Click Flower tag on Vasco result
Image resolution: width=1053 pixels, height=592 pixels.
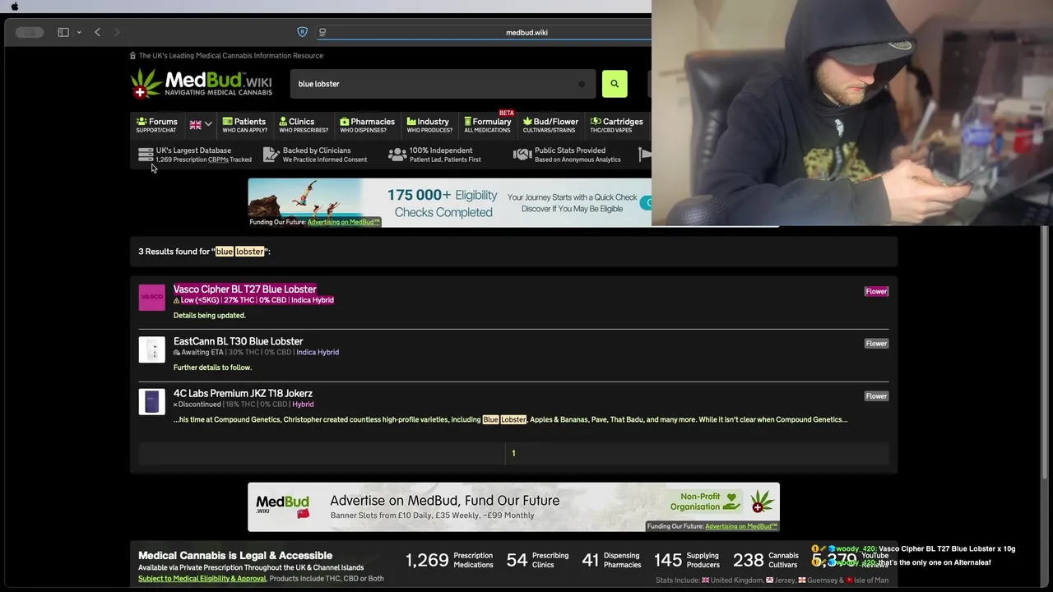click(x=876, y=291)
